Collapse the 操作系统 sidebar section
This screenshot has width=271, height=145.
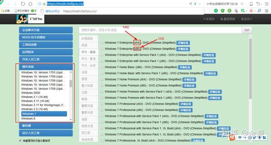tap(46, 67)
